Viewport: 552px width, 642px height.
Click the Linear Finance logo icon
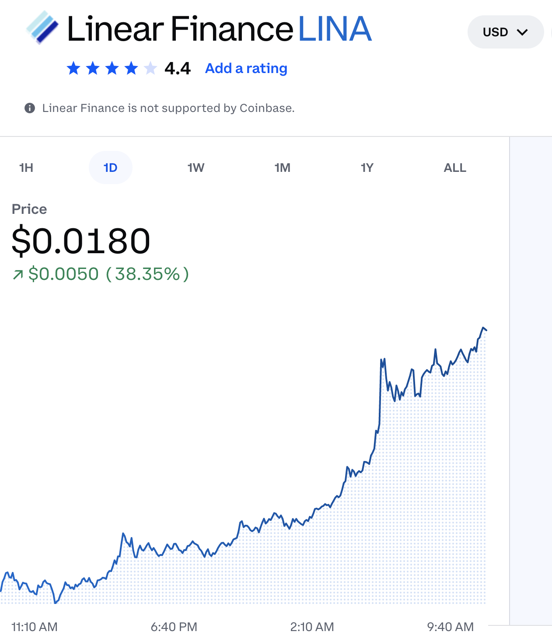(42, 28)
